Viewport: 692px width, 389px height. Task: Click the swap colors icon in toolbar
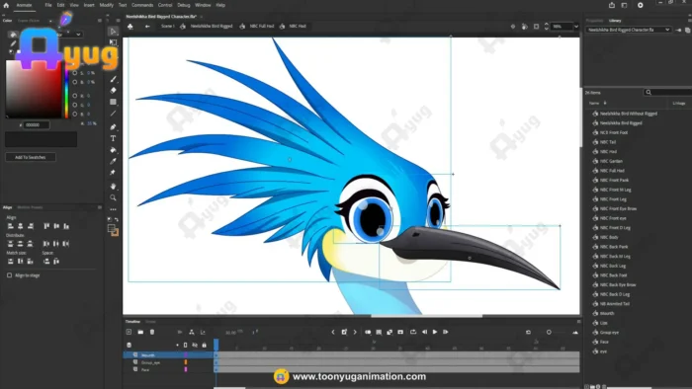pyautogui.click(x=117, y=219)
